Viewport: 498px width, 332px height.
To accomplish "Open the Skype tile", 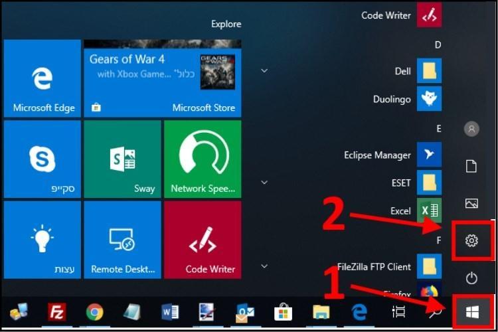I will (42, 159).
